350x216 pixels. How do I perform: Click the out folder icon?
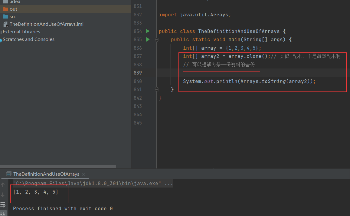point(5,9)
